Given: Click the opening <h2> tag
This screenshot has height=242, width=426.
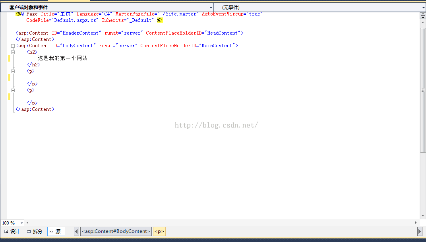Looking at the screenshot, I should click(x=32, y=52).
